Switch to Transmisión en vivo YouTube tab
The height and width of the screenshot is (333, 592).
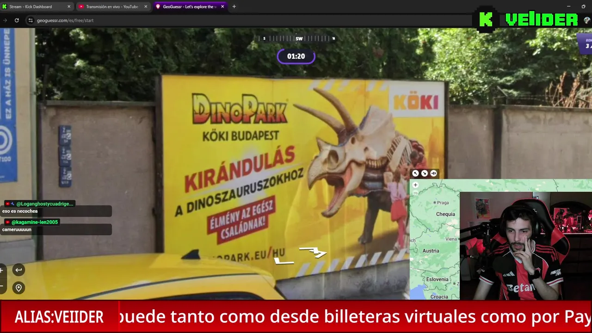tap(112, 6)
